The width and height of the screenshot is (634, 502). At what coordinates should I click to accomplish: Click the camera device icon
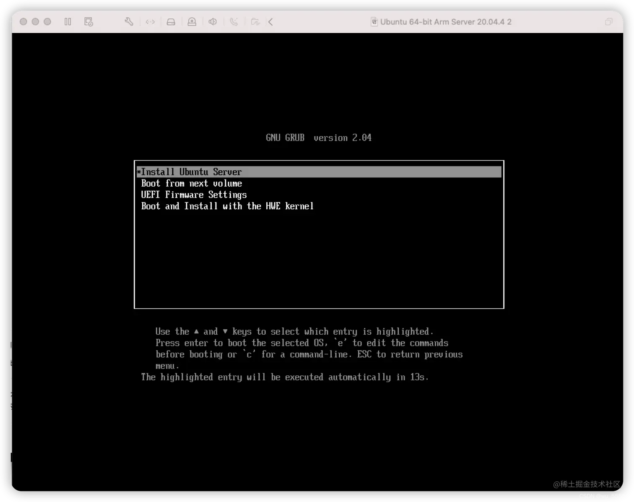point(192,22)
